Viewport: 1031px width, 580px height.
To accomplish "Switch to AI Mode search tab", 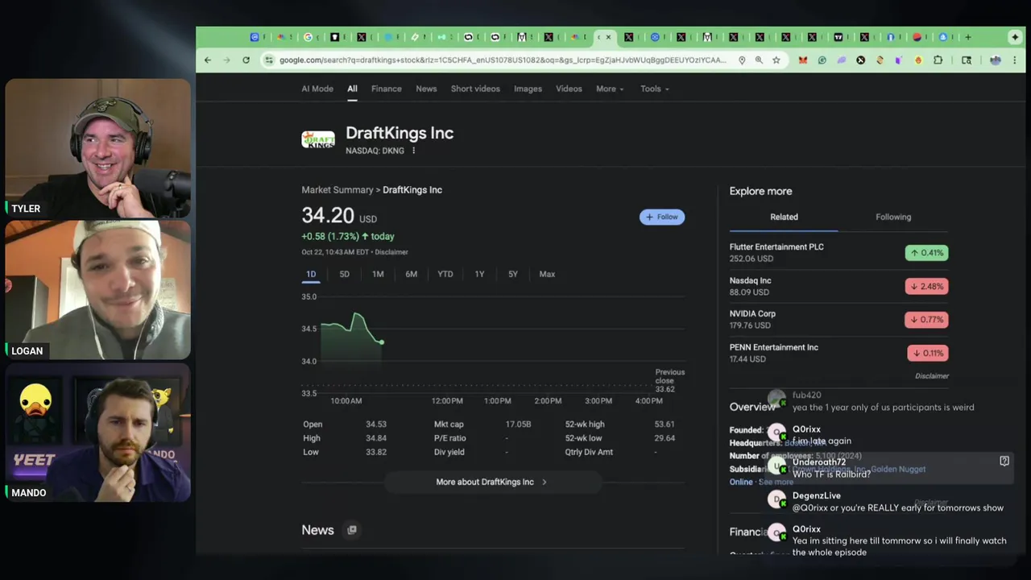I will pos(317,89).
